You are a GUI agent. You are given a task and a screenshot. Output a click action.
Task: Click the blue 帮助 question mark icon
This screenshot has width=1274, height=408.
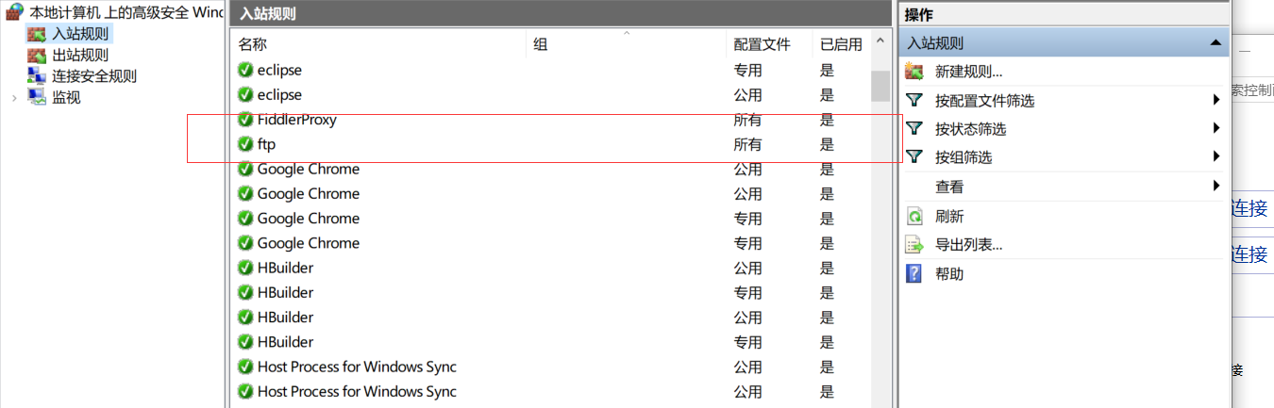[x=914, y=273]
